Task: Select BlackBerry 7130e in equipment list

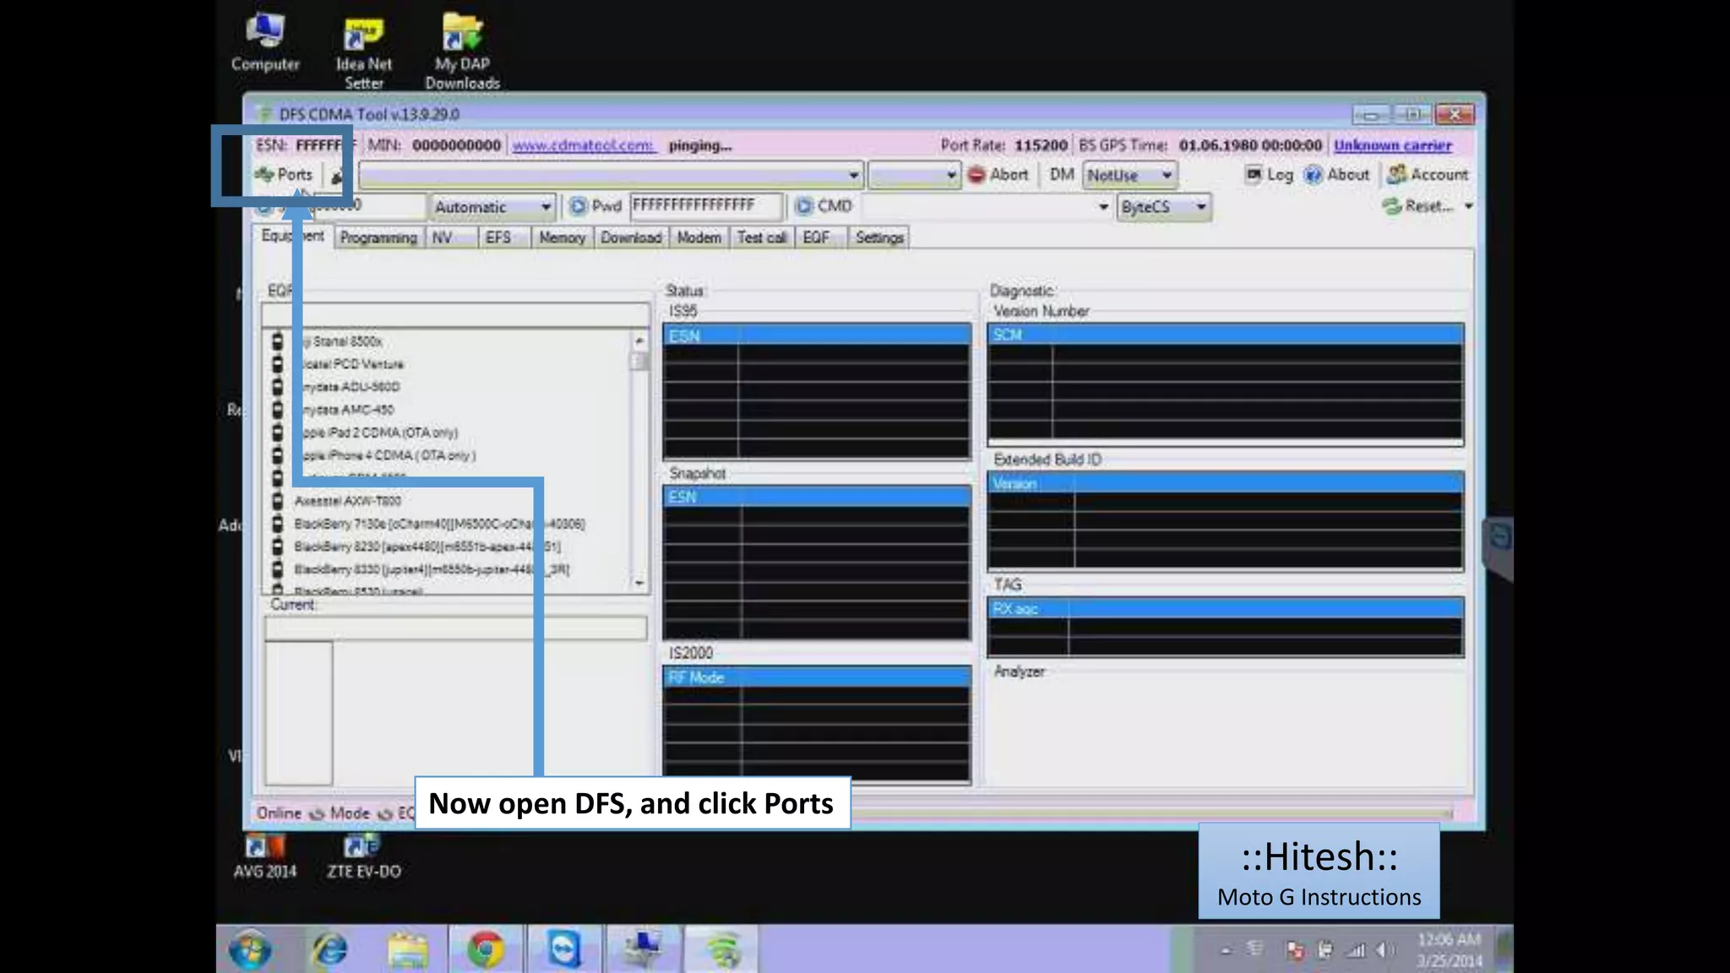Action: coord(439,524)
